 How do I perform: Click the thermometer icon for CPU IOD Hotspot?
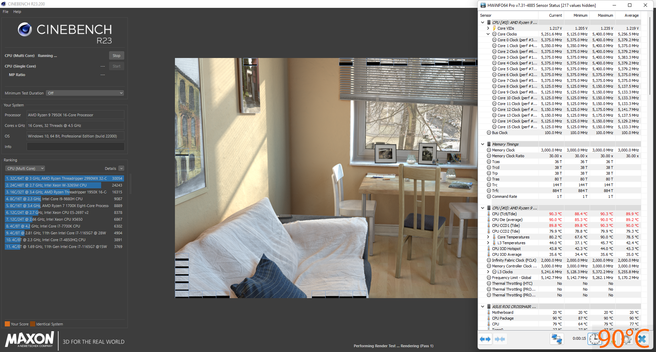[x=489, y=249]
